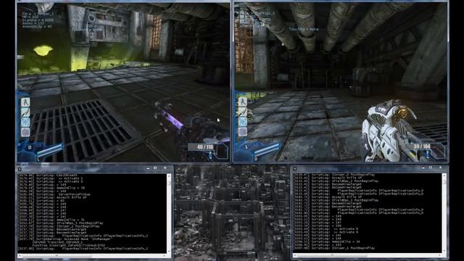This screenshot has height=261, width=464.
Task: Open the system menu icon of right console window
Action: point(295,169)
